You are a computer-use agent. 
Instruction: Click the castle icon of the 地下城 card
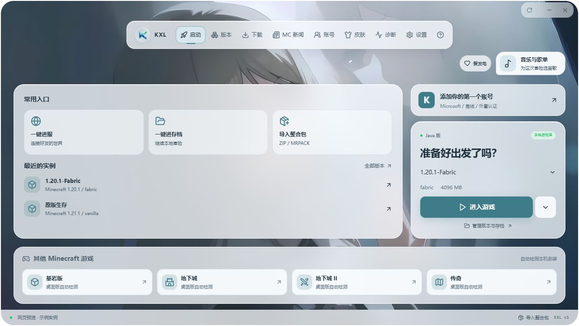coord(170,282)
